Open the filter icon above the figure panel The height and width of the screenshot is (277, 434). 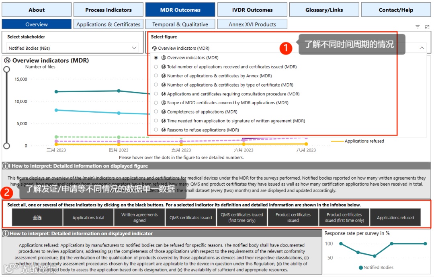tap(418, 27)
